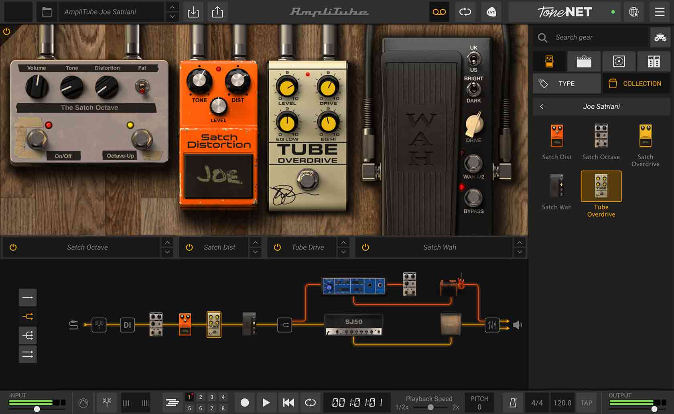Click the record button

point(245,402)
